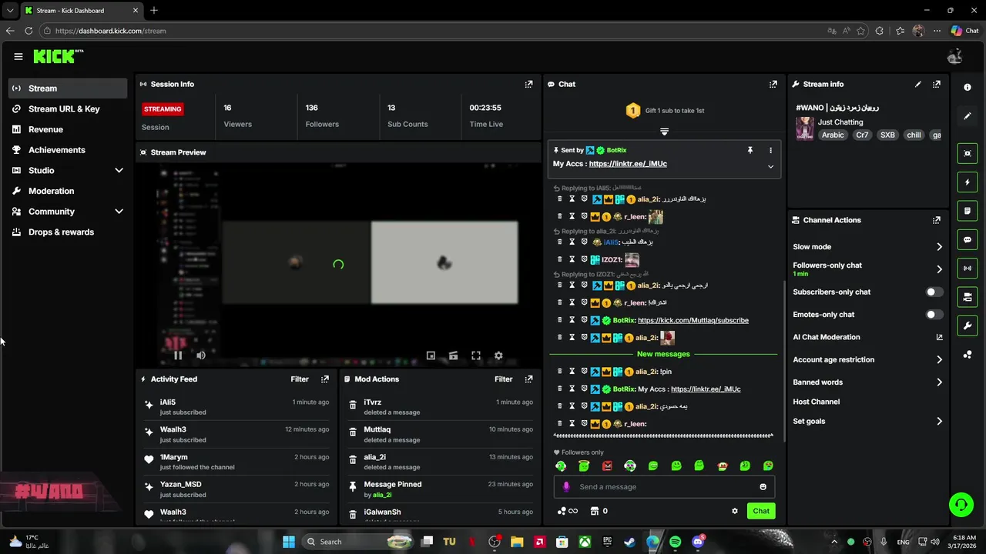This screenshot has width=986, height=554.
Task: Open Mod Actions Filter
Action: (x=503, y=379)
